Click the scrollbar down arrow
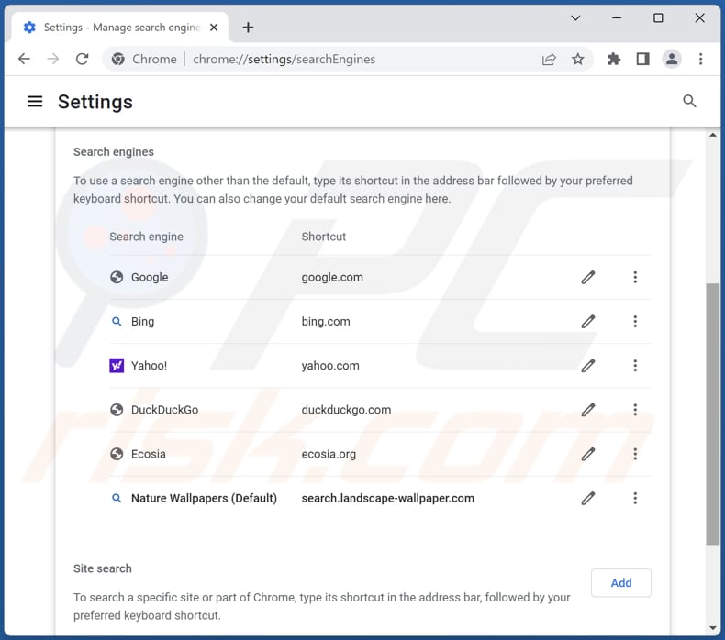 pos(712,627)
